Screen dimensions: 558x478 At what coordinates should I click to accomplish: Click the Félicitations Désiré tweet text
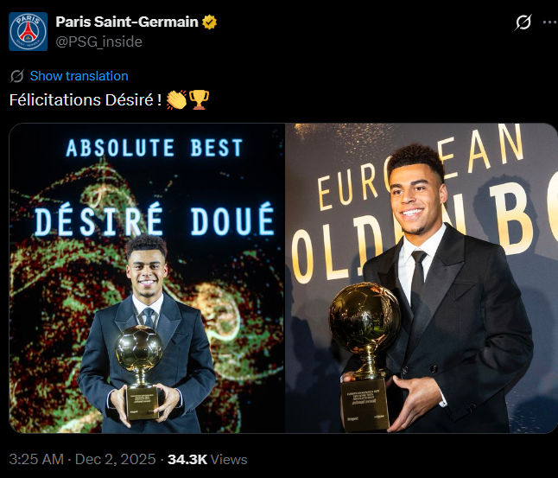[85, 100]
